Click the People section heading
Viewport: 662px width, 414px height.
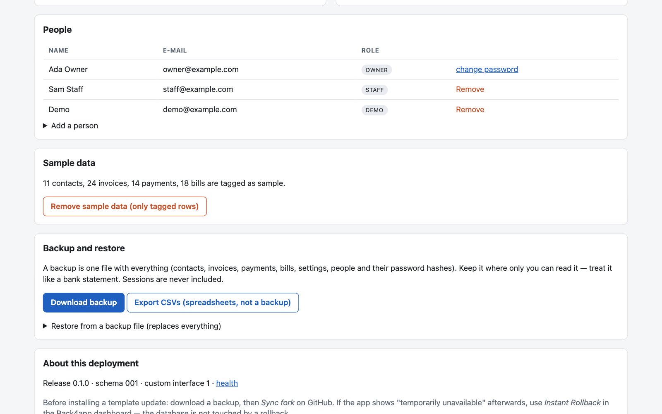57,29
